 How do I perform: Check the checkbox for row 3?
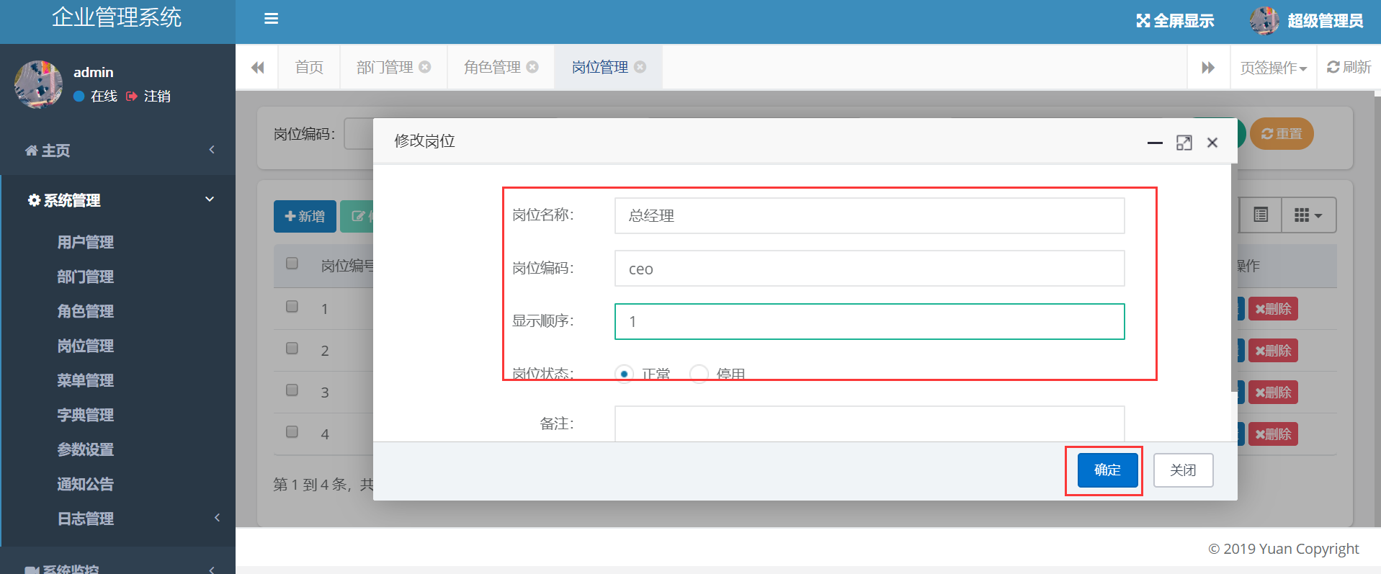point(292,390)
